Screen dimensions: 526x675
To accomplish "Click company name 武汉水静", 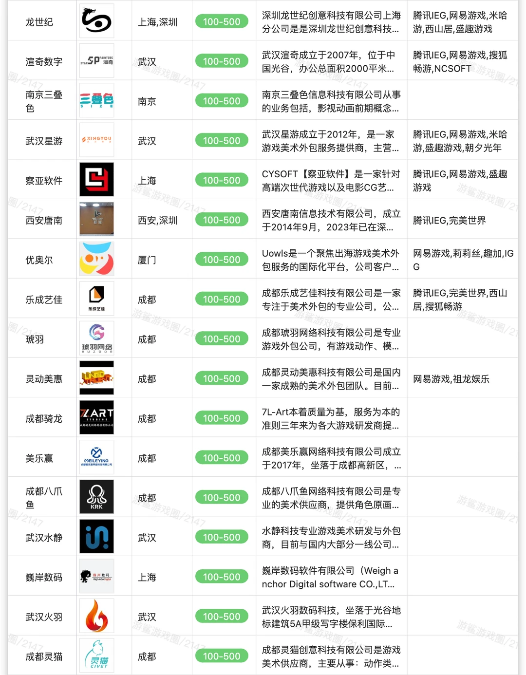I will [x=44, y=538].
